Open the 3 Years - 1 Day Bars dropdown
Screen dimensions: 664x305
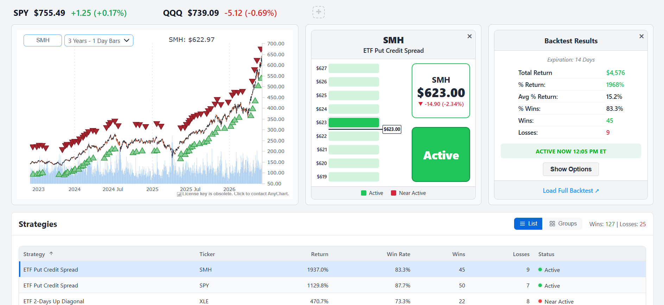99,40
